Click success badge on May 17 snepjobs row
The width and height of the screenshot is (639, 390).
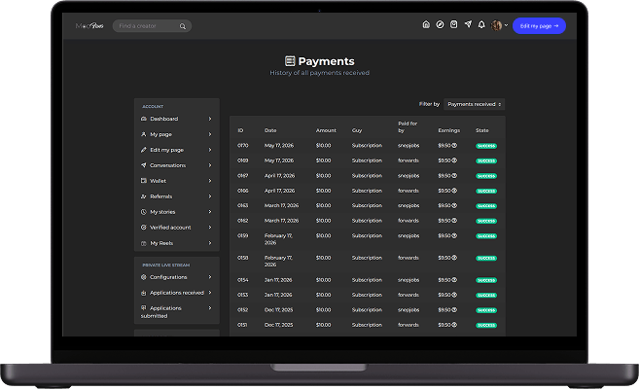click(x=486, y=146)
